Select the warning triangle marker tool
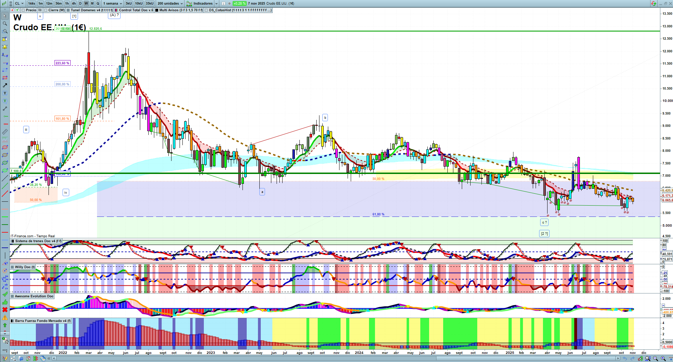 (5, 317)
